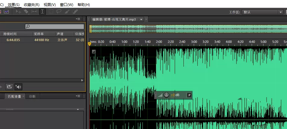Sort files by 持续时间 column
The width and height of the screenshot is (287, 129).
(10, 34)
